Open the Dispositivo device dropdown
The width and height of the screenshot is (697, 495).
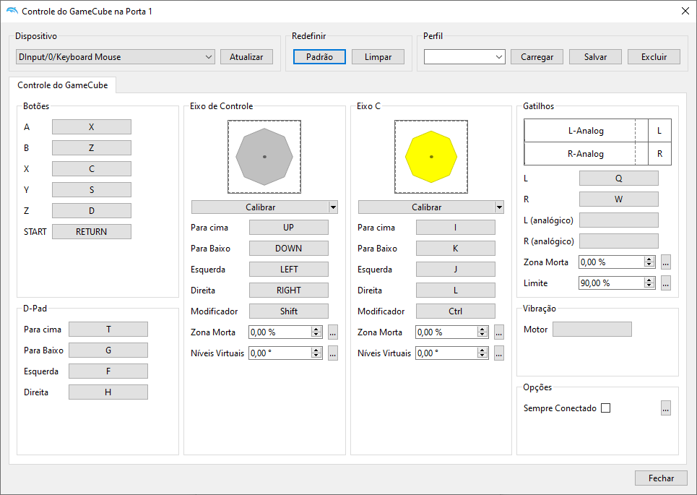pos(115,57)
